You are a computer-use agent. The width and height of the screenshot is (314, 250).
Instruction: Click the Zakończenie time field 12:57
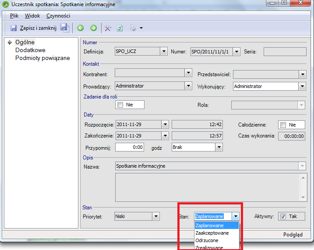point(197,136)
